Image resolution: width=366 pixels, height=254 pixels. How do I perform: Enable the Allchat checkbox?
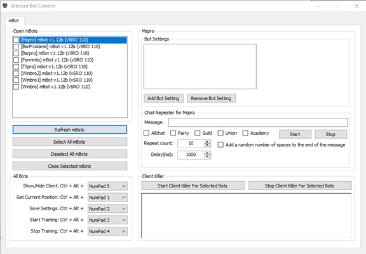(x=146, y=133)
